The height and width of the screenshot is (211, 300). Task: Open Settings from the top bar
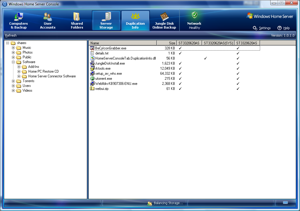(x=262, y=28)
